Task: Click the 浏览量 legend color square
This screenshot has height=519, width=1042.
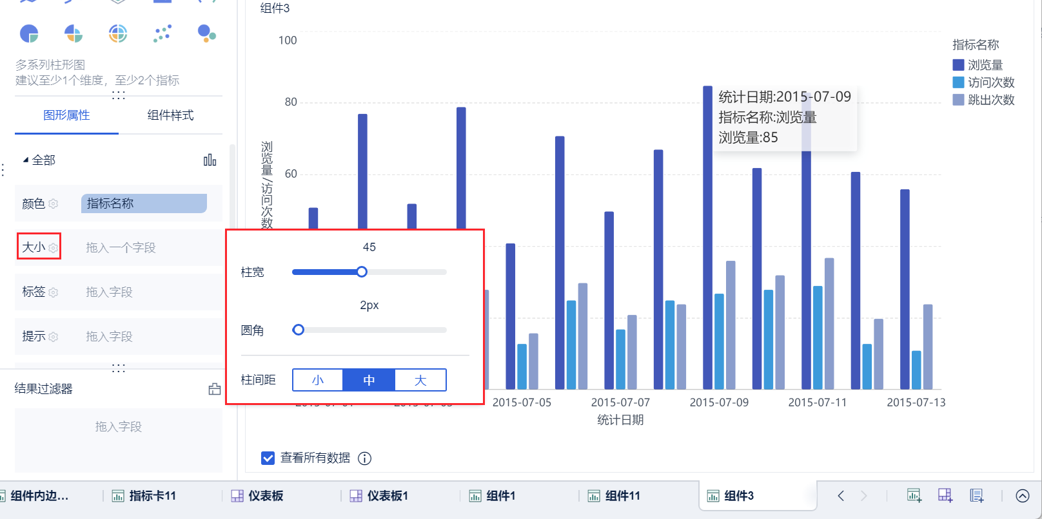Action: pyautogui.click(x=958, y=65)
